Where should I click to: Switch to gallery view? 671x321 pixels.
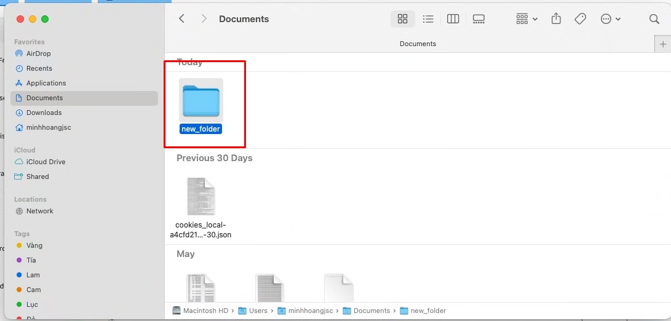tap(479, 19)
